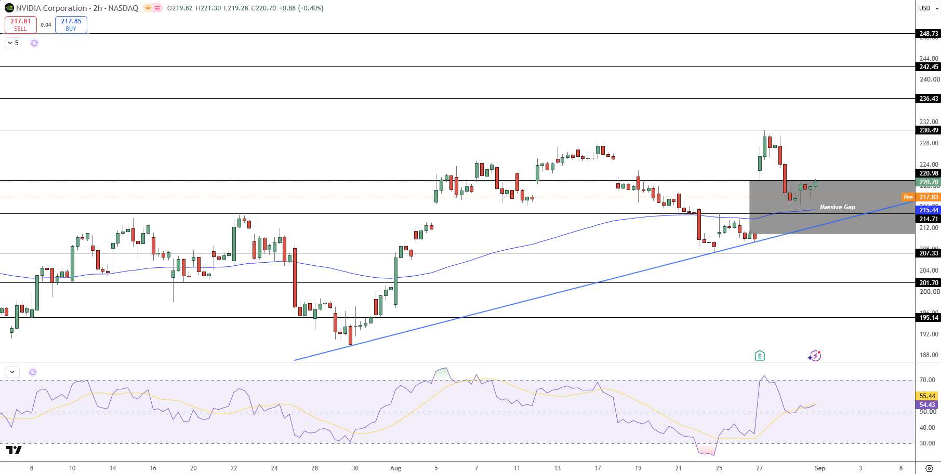This screenshot has width=941, height=474.
Task: Click the purple circular icon in RSI pane
Action: 33,372
